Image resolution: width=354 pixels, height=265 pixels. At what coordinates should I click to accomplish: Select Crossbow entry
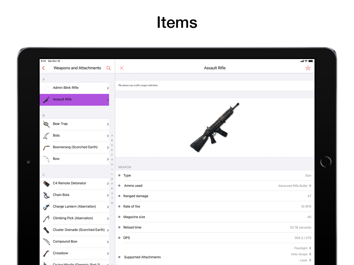[74, 253]
